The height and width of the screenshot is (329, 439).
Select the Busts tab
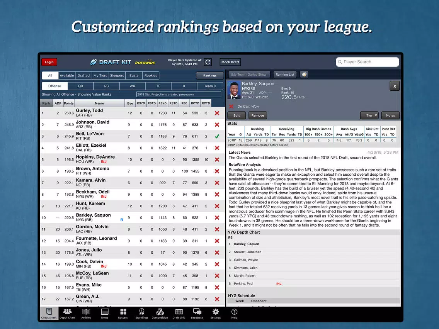[x=134, y=76]
